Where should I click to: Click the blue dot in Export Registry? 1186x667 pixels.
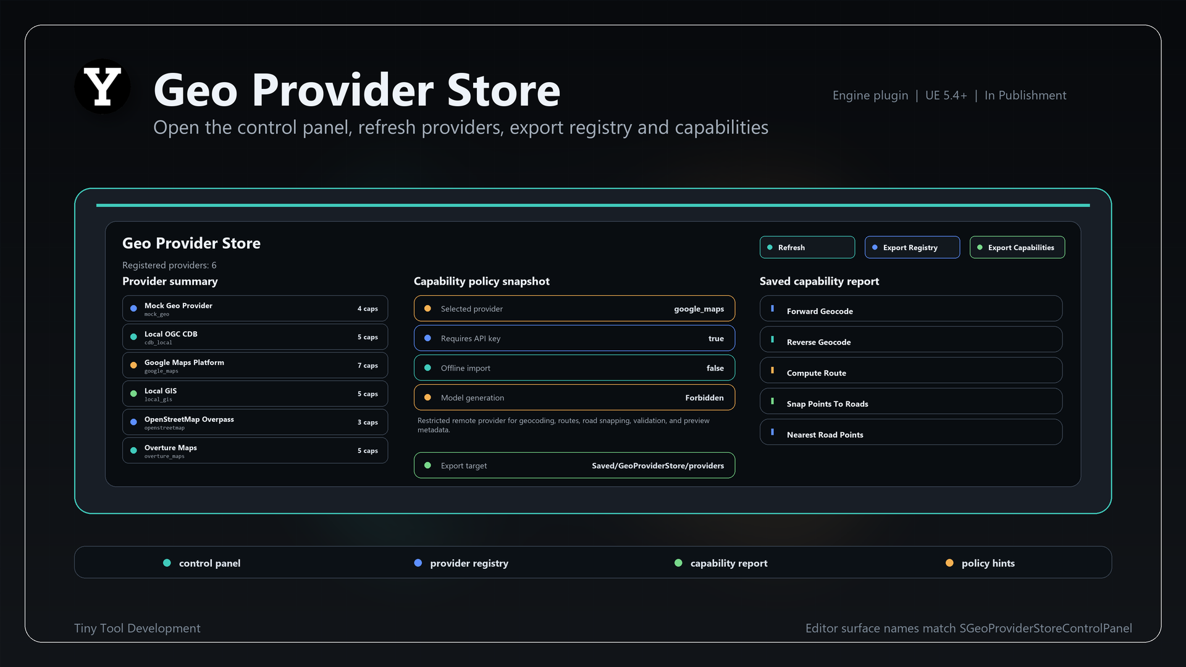tap(875, 247)
